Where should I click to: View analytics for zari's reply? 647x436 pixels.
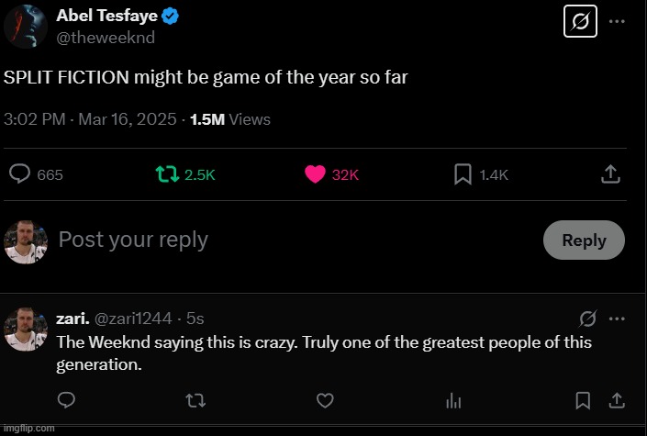click(453, 400)
